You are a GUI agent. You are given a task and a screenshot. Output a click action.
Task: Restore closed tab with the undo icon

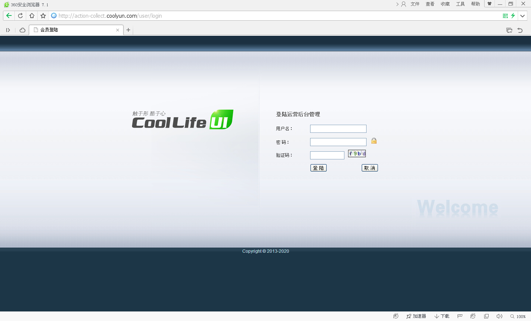tap(520, 30)
